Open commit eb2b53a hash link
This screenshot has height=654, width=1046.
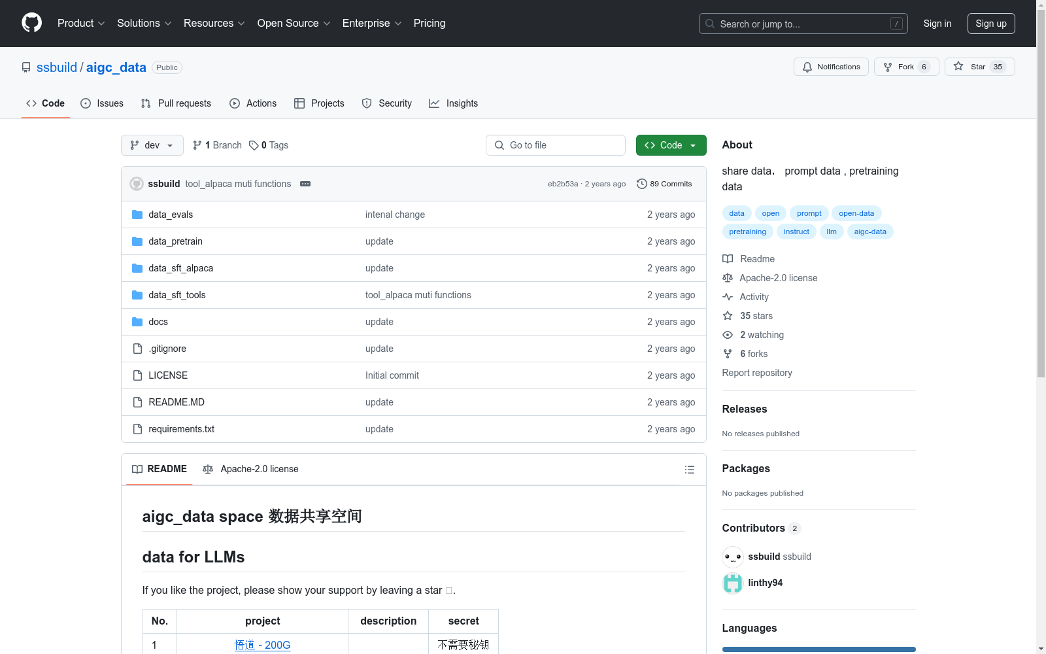(x=563, y=184)
